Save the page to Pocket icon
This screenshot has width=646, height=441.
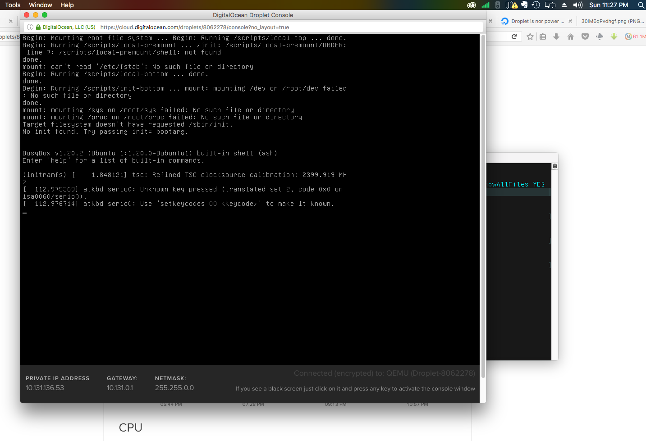coord(585,36)
